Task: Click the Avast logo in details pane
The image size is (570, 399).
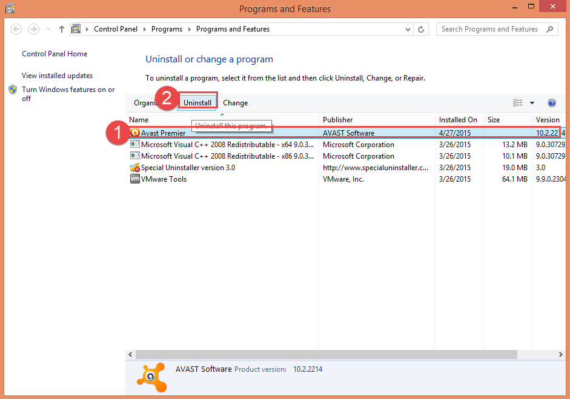Action: 152,378
